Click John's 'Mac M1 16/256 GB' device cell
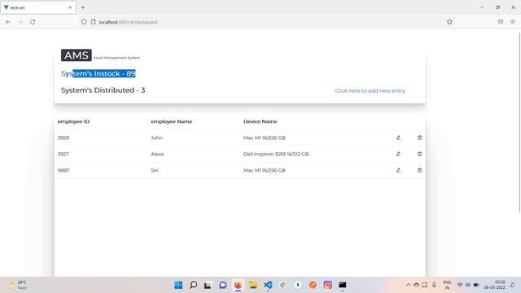The height and width of the screenshot is (293, 521). pos(264,138)
